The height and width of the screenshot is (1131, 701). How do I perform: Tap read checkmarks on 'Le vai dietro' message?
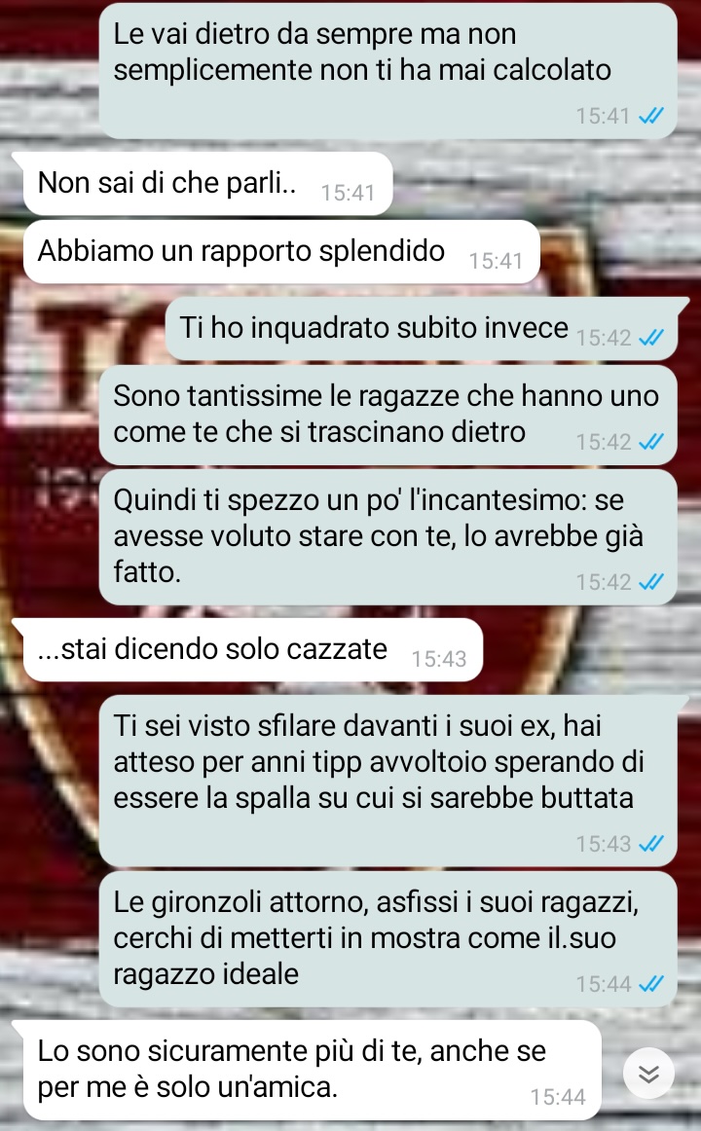click(x=651, y=116)
